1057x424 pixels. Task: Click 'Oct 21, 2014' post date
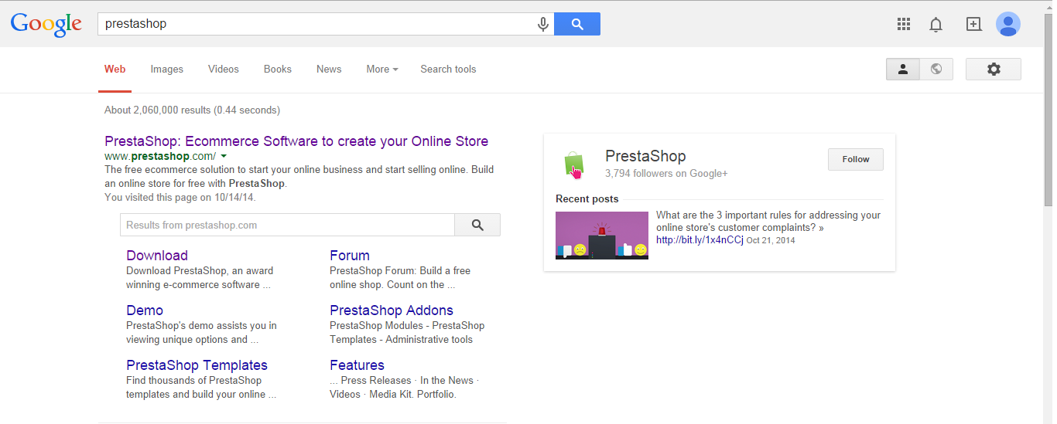[771, 241]
